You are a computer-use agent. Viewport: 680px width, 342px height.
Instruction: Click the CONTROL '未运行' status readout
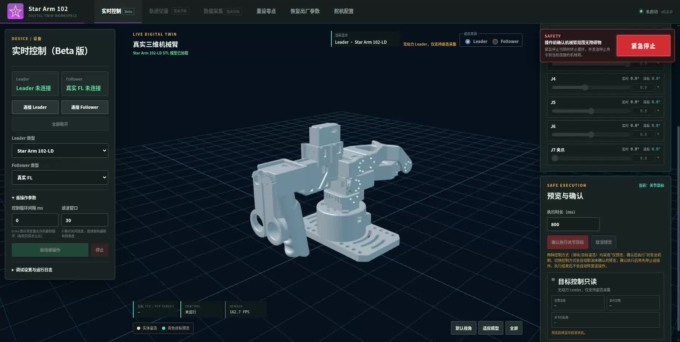coord(191,312)
